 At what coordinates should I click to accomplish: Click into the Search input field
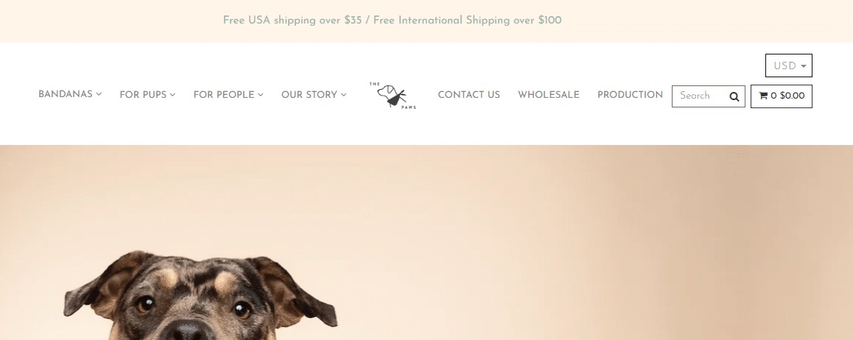point(700,96)
